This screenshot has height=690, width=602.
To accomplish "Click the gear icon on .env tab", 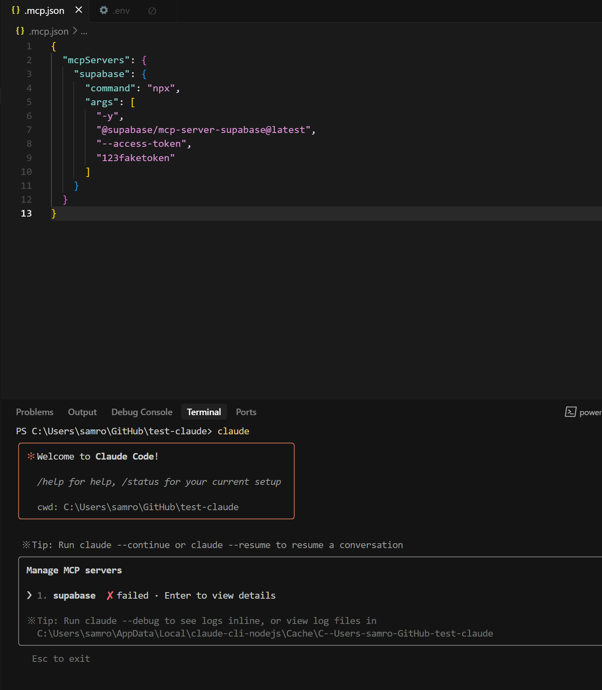I will [x=104, y=10].
